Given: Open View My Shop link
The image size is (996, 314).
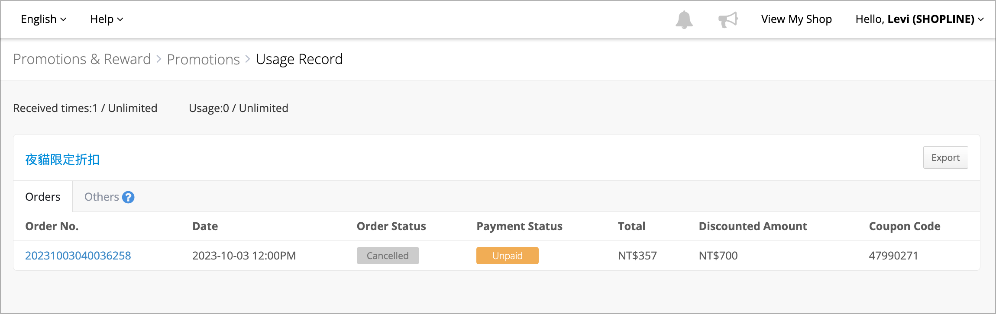Looking at the screenshot, I should tap(796, 19).
